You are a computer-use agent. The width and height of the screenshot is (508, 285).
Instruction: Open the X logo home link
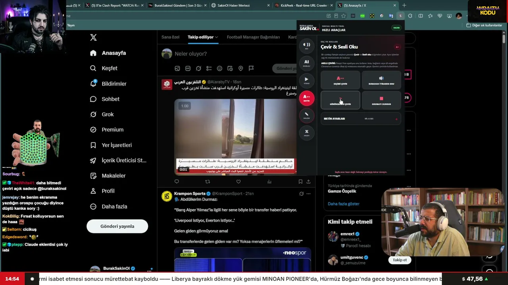[93, 38]
